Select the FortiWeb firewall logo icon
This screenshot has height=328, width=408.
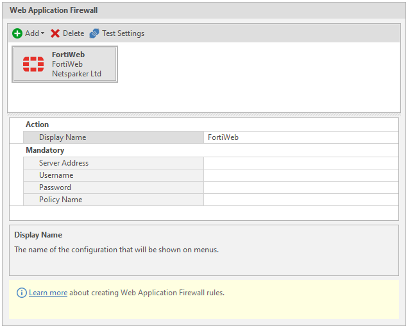[33, 64]
